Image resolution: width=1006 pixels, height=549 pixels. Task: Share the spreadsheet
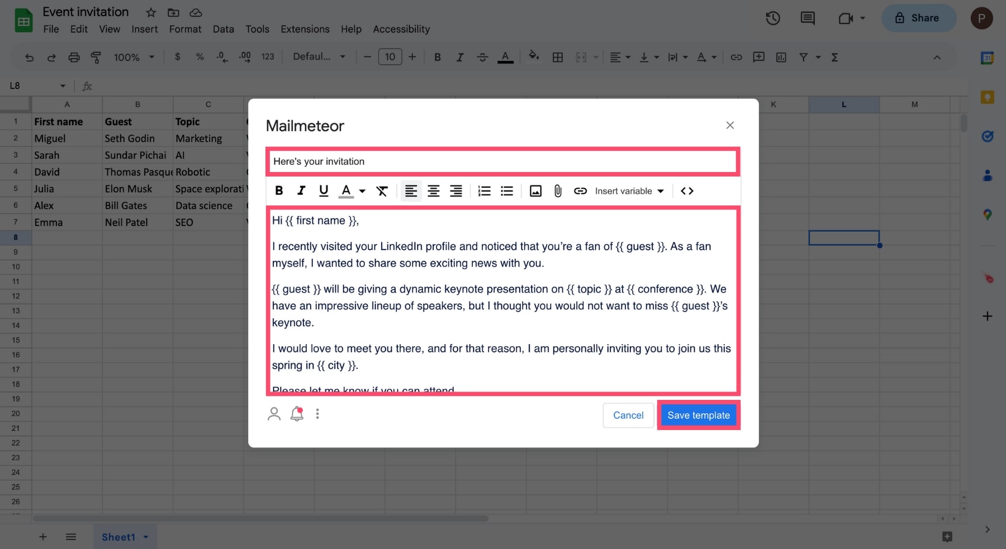(x=919, y=18)
